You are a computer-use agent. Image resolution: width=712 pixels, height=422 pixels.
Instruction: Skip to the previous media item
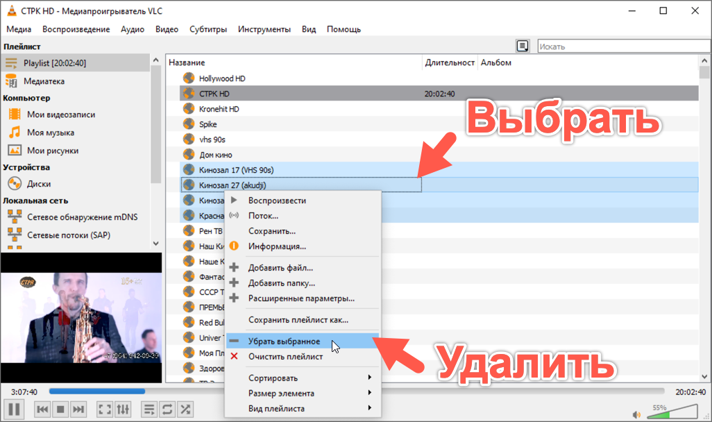pyautogui.click(x=43, y=410)
